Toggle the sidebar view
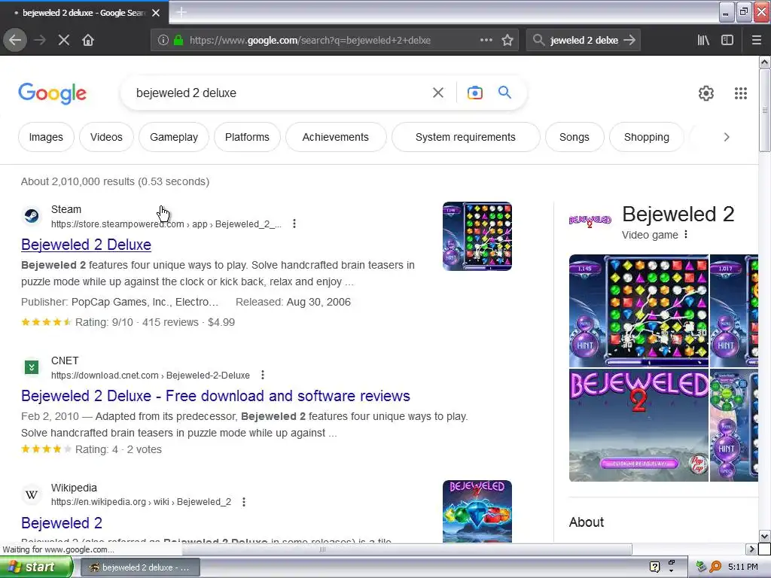This screenshot has height=578, width=771. pyautogui.click(x=727, y=40)
